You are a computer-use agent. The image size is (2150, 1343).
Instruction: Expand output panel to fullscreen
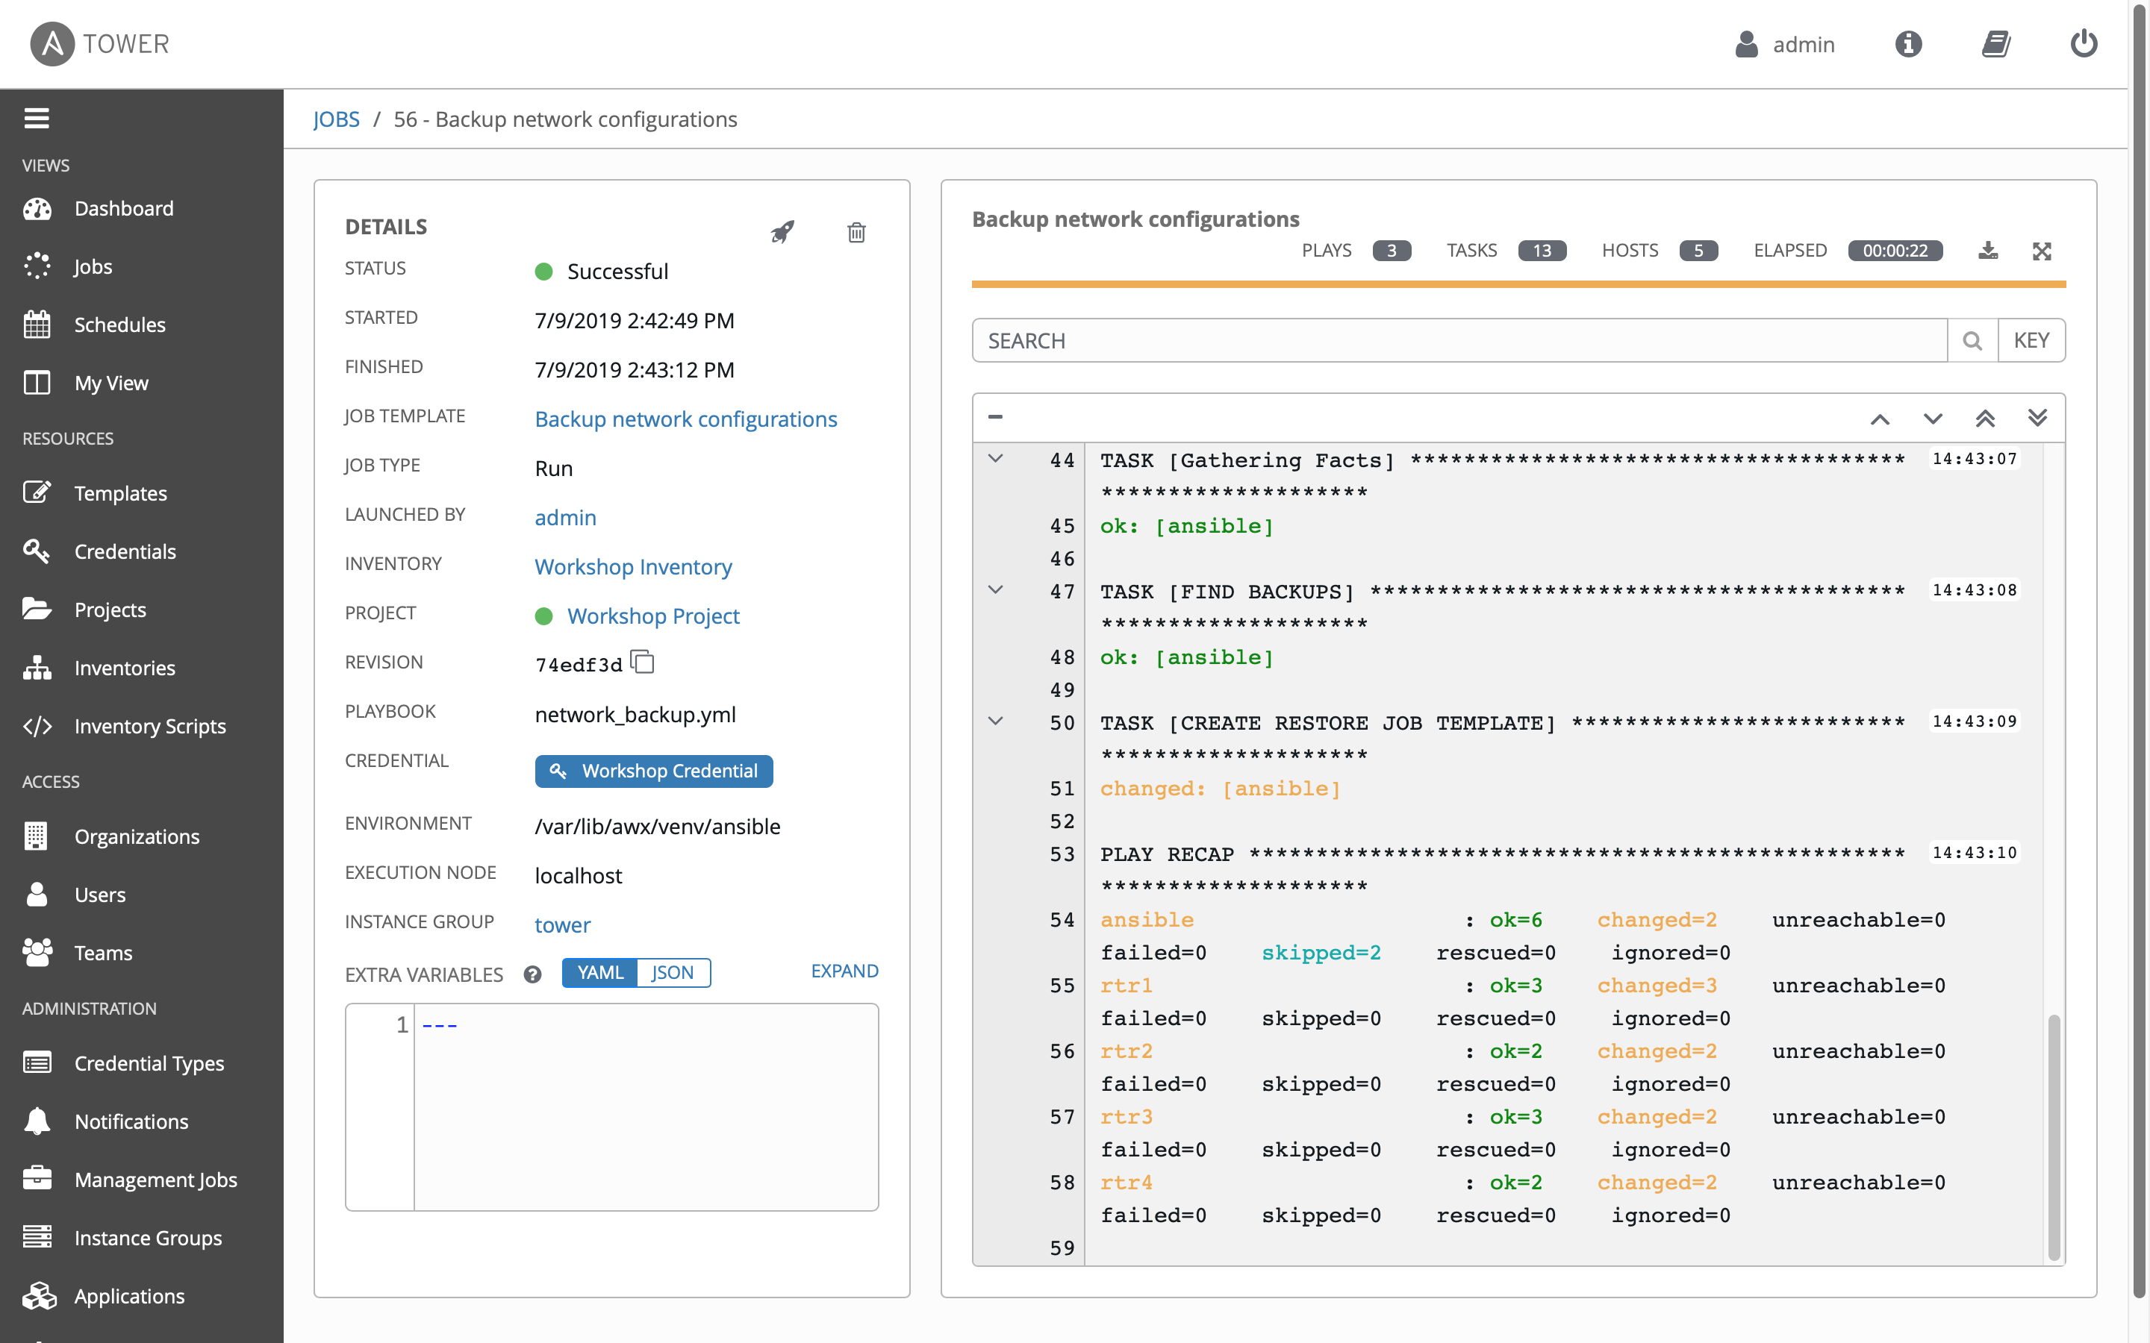2042,251
